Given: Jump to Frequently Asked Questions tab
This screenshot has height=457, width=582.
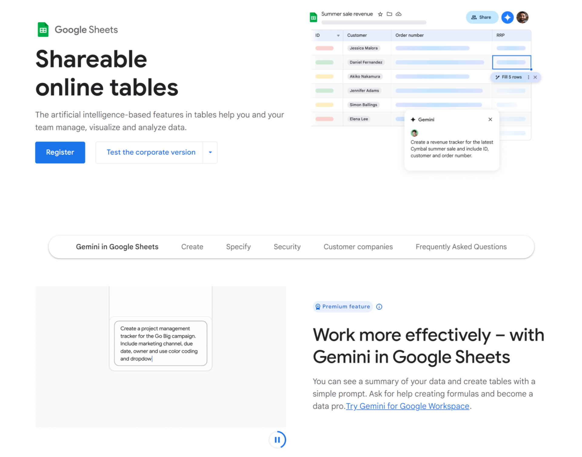Looking at the screenshot, I should (461, 247).
